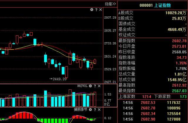Select 最高指数 value 2612.92

coord(179,85)
